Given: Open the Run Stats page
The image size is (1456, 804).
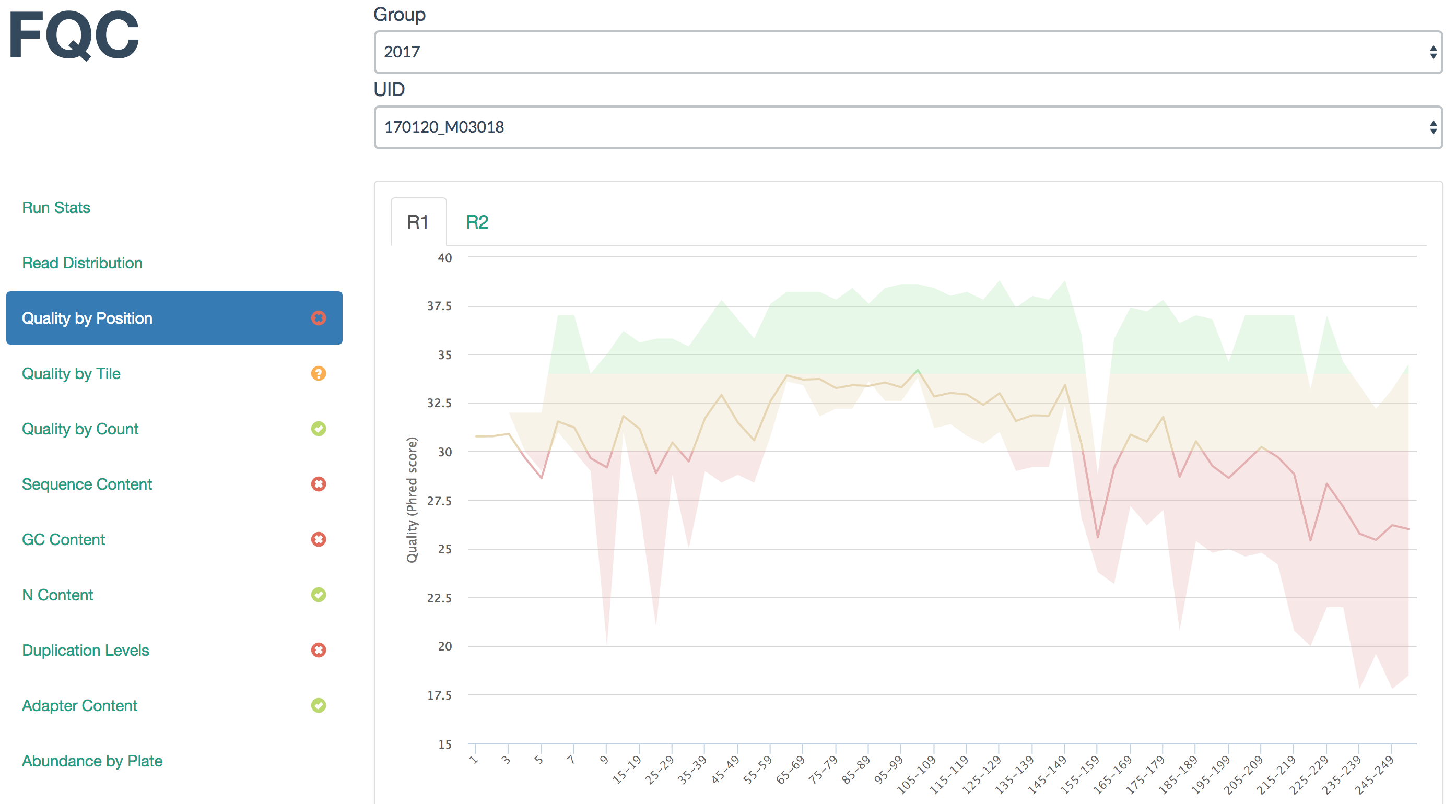Looking at the screenshot, I should click(x=56, y=207).
